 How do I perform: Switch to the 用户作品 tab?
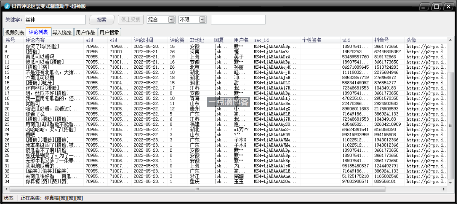[86, 32]
